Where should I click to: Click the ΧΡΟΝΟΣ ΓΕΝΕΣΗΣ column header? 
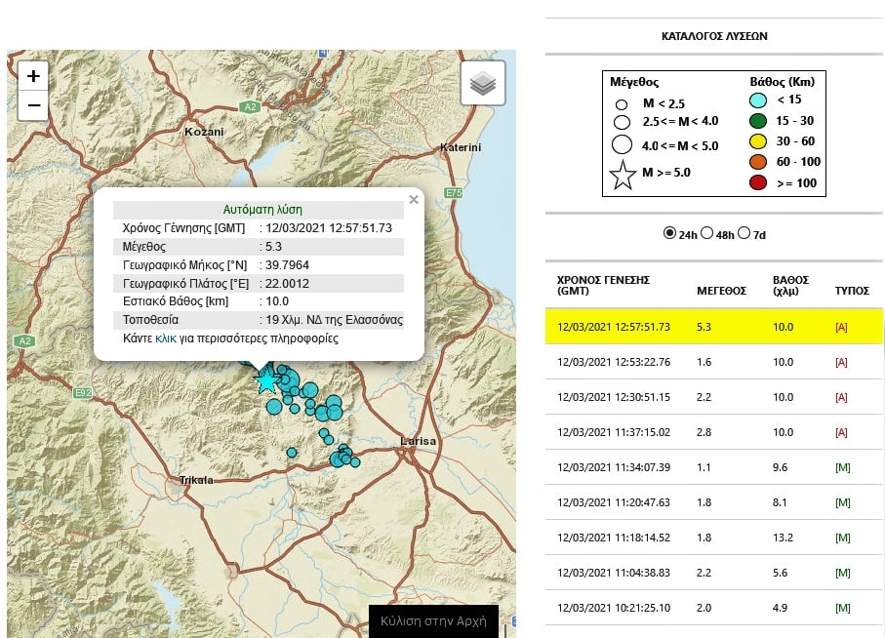pos(603,285)
